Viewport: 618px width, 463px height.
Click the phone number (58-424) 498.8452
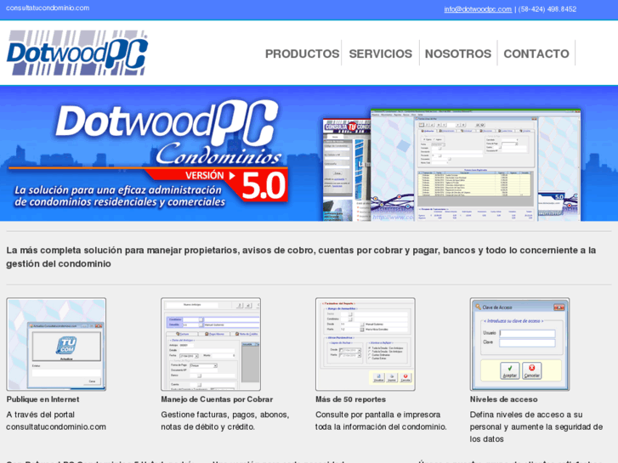coord(547,9)
